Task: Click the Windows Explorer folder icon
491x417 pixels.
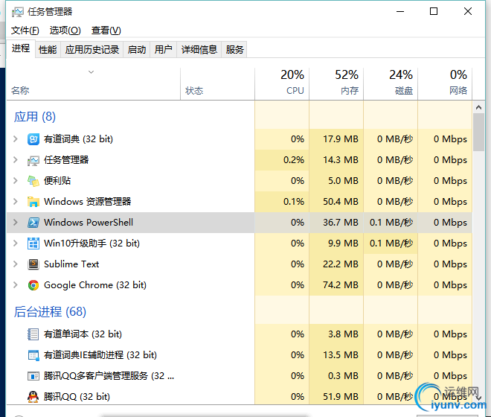Action: (x=33, y=202)
